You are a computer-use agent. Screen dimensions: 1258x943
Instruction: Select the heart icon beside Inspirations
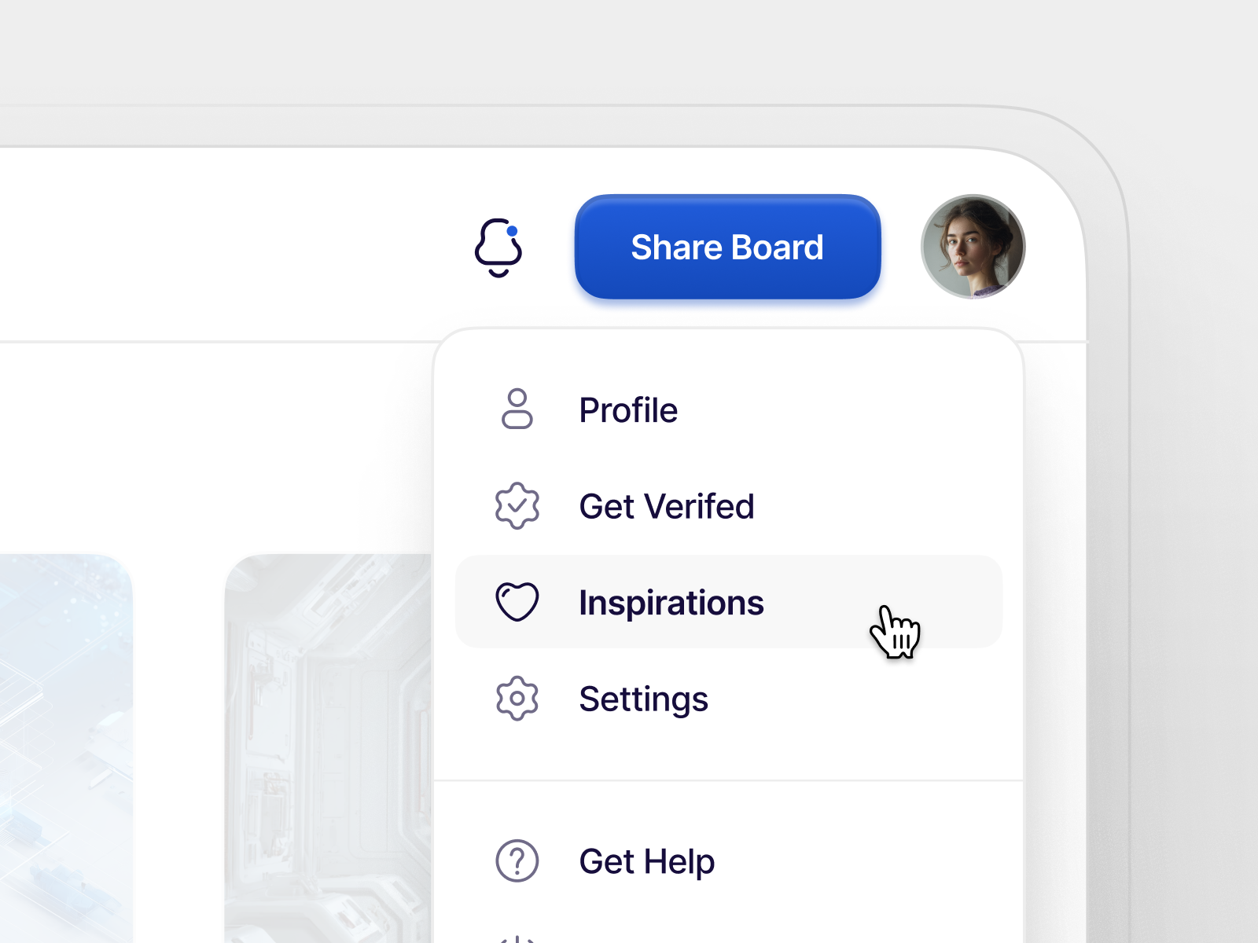click(x=517, y=602)
